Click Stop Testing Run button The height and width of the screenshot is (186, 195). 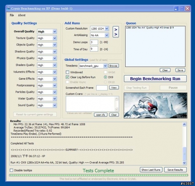click(136, 88)
